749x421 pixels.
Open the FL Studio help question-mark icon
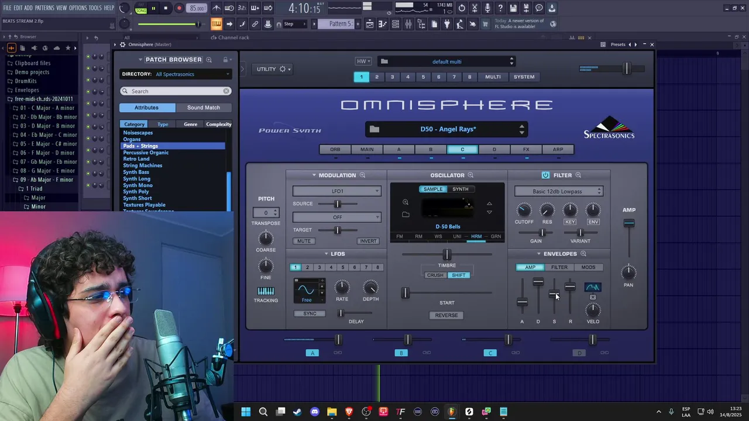[500, 8]
